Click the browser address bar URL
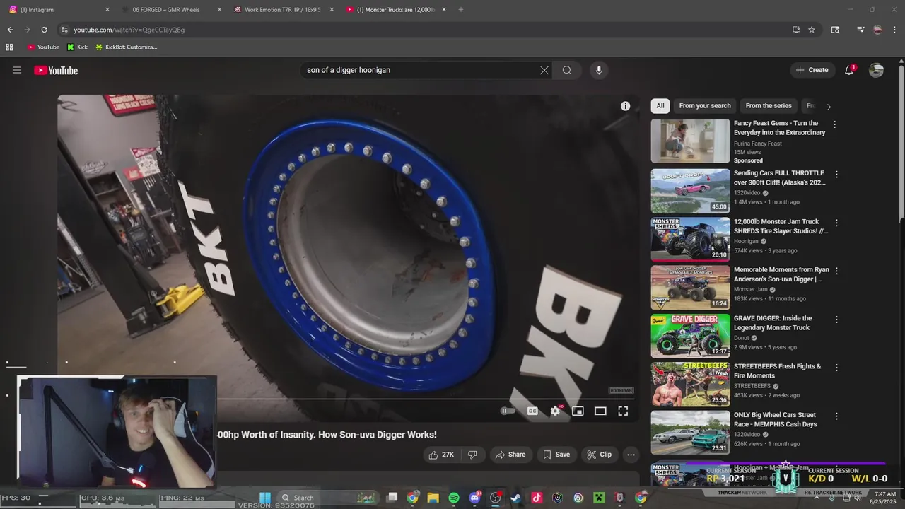Viewport: 905px width, 509px height. click(x=129, y=30)
